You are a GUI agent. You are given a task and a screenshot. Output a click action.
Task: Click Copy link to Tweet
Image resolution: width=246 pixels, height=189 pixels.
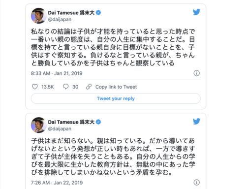(x=116, y=87)
